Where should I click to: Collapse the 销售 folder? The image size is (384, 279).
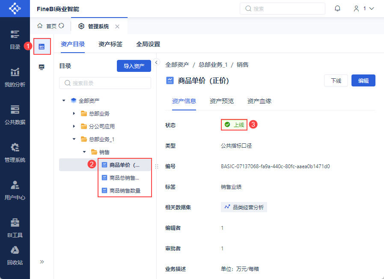pyautogui.click(x=84, y=152)
